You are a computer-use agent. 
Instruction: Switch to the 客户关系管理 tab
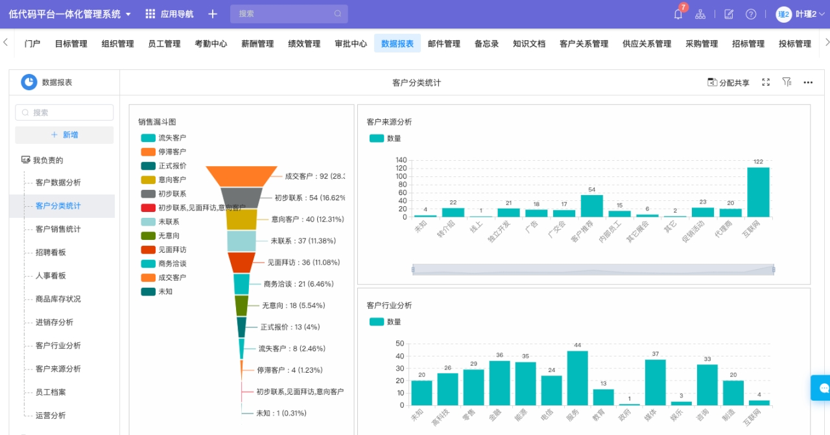point(584,43)
